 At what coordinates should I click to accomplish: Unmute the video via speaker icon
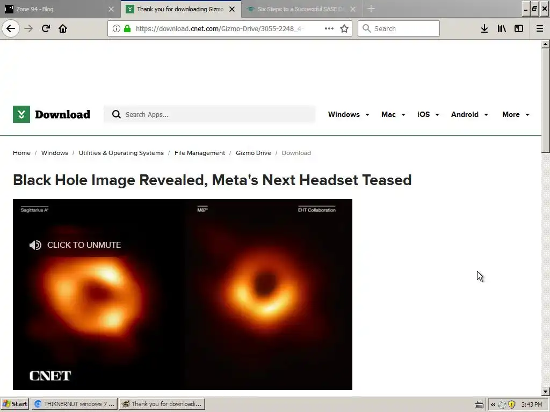point(35,245)
